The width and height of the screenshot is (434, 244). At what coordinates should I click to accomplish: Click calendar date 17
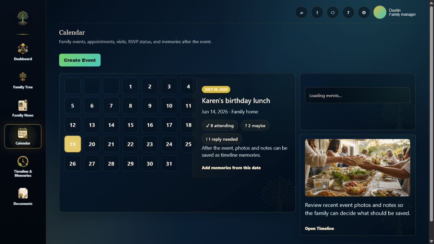pyautogui.click(x=169, y=125)
